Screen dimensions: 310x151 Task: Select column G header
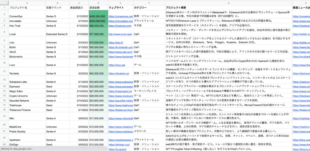(228, 3)
